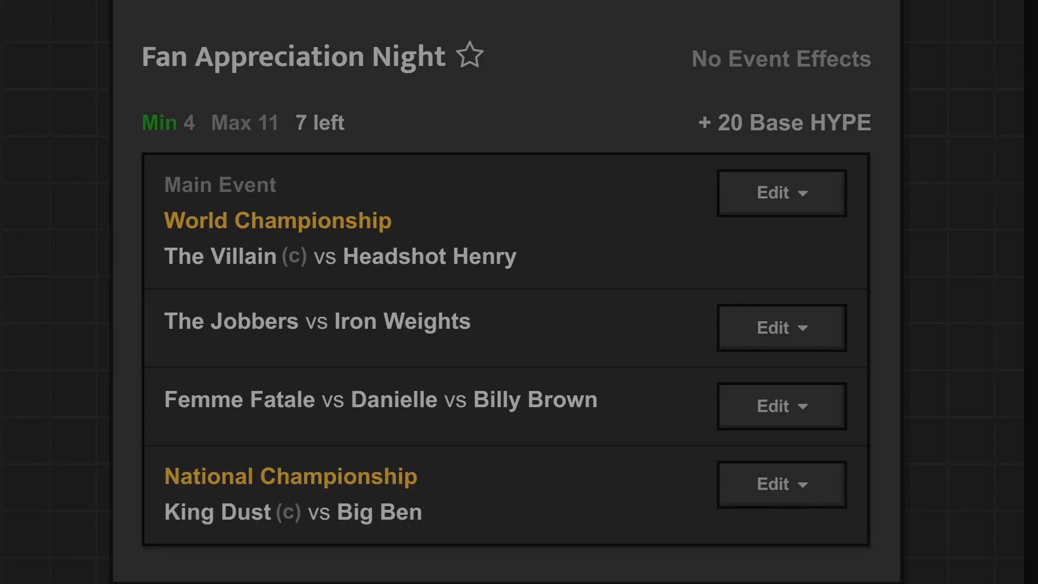
Task: Click the Main Event label
Action: [x=220, y=185]
